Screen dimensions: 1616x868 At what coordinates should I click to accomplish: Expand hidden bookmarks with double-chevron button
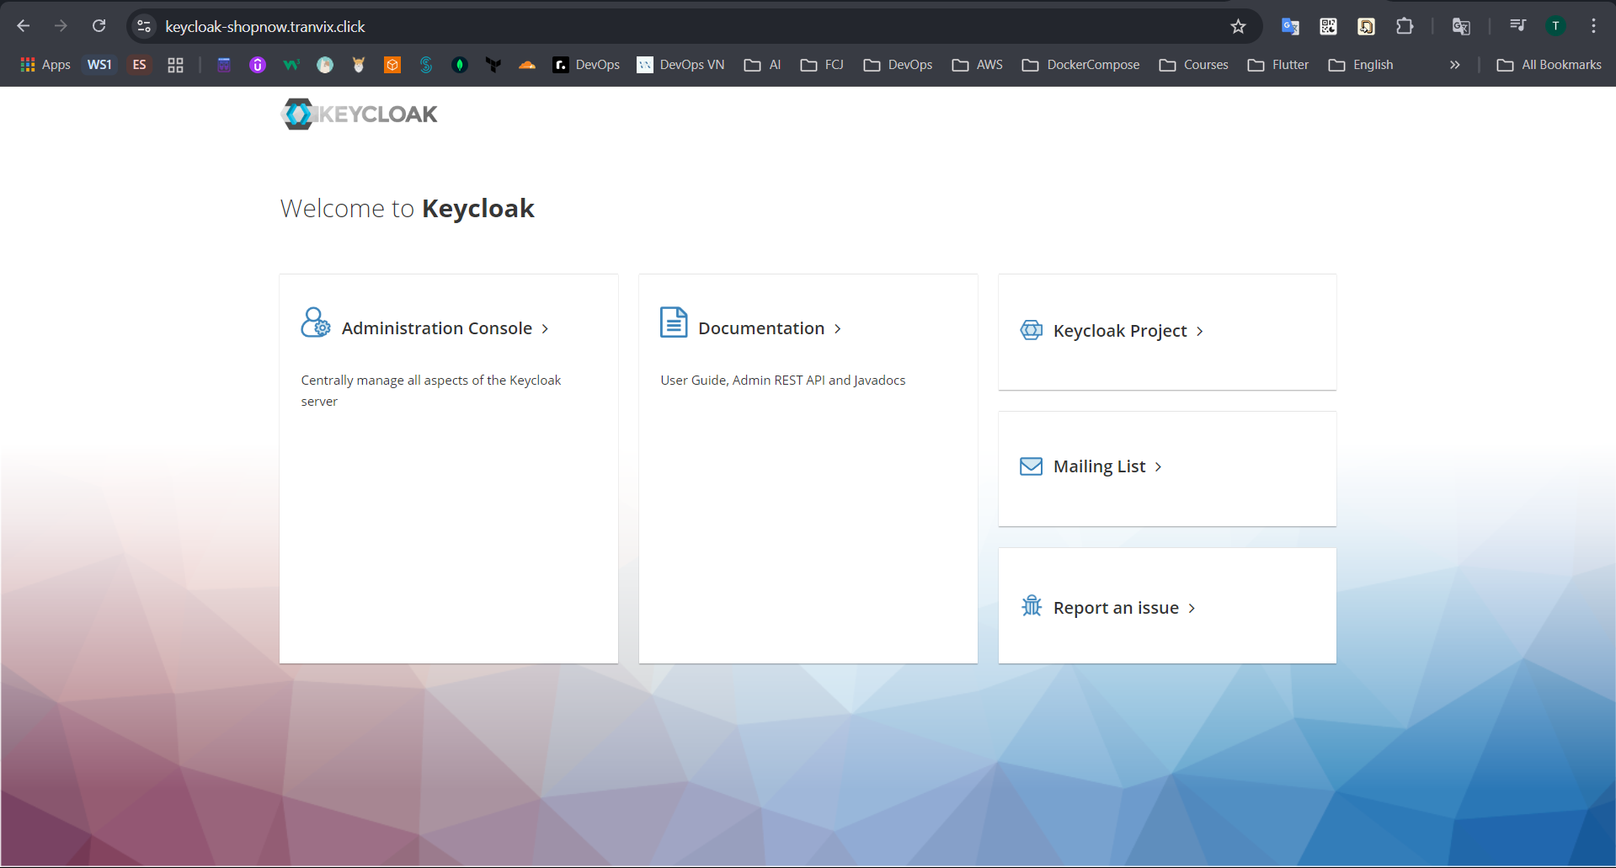[x=1454, y=64]
